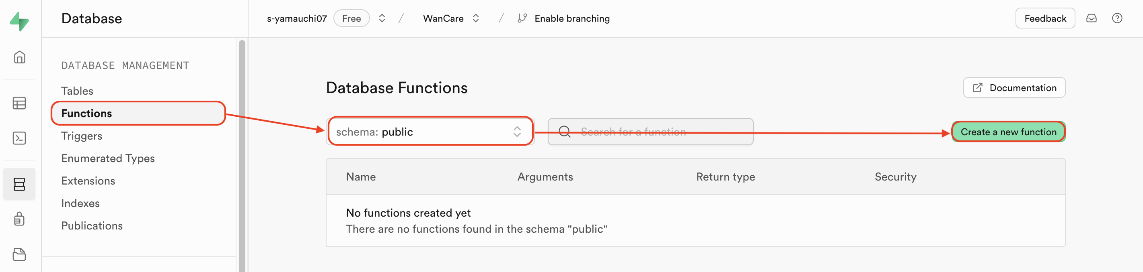The height and width of the screenshot is (272, 1143).
Task: Expand the schema public dropdown
Action: pyautogui.click(x=430, y=132)
